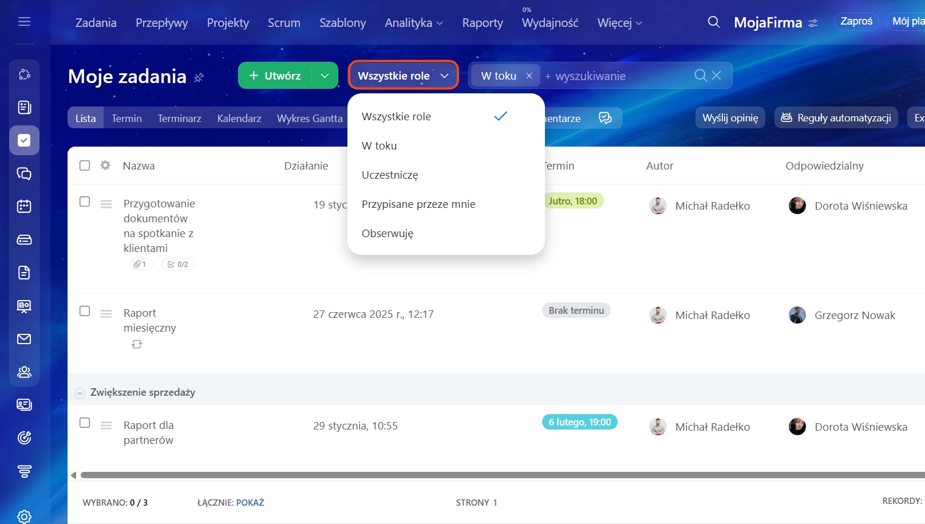Click the 6 lutego, 19:00 deadline badge
925x524 pixels.
click(580, 422)
